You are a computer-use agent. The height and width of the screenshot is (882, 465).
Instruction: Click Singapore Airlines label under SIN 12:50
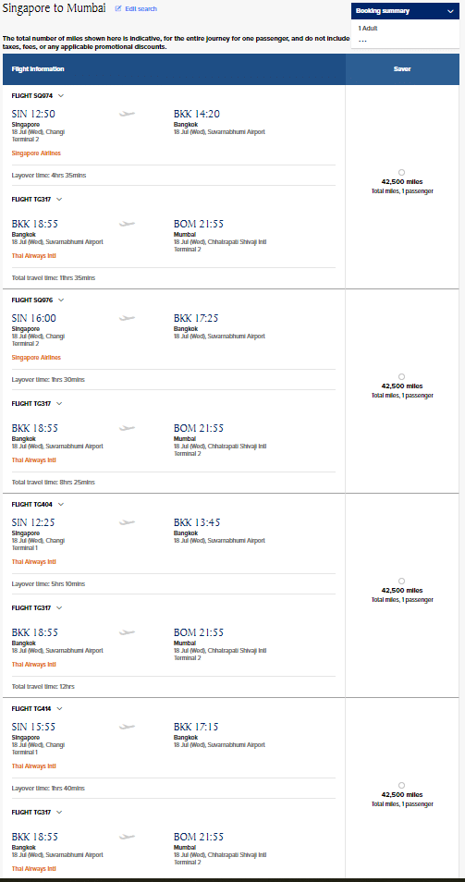[x=36, y=153]
